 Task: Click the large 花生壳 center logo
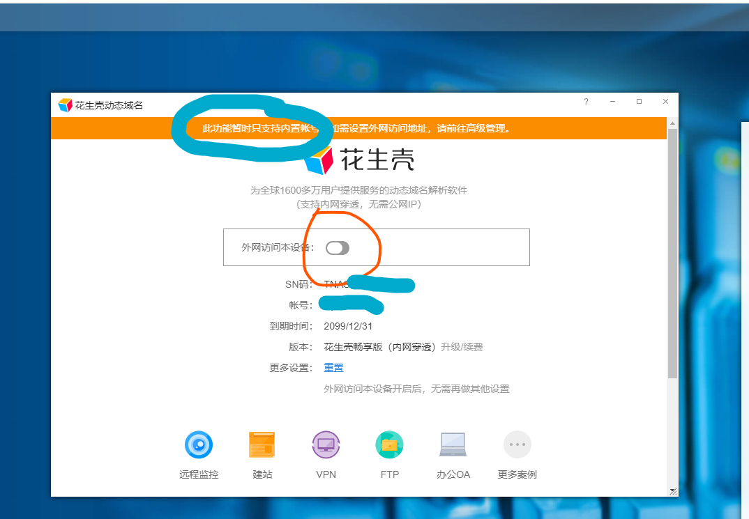(x=360, y=159)
